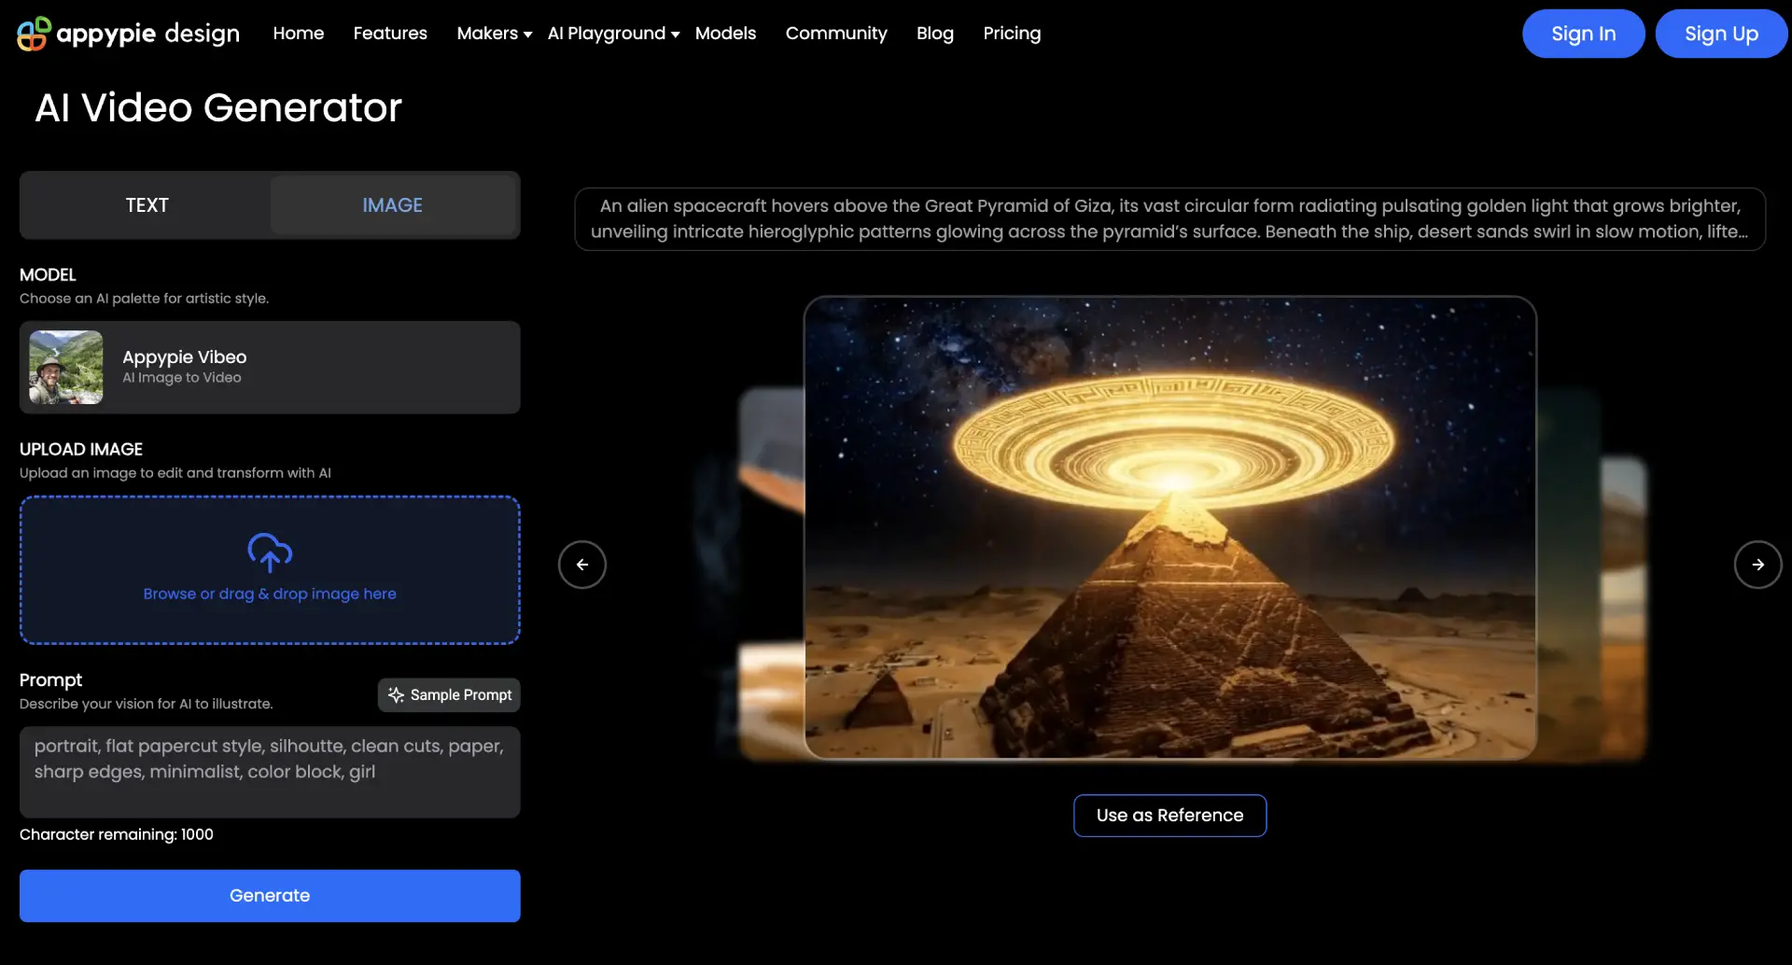Navigate to the Community section

[836, 33]
